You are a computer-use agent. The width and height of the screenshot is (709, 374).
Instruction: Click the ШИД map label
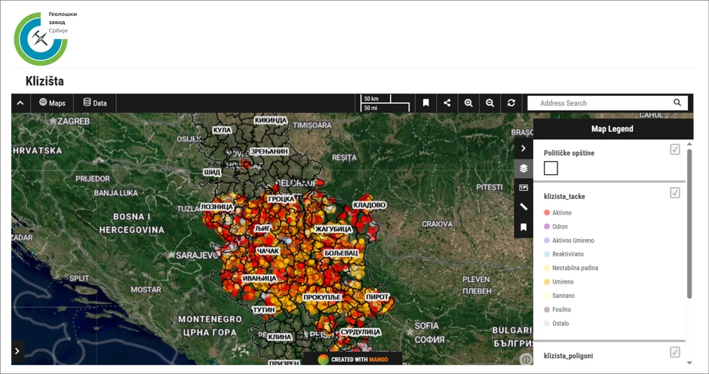coord(212,173)
